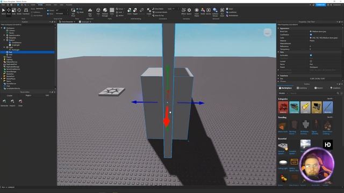Click the view selector cube in viewport

[x=268, y=33]
